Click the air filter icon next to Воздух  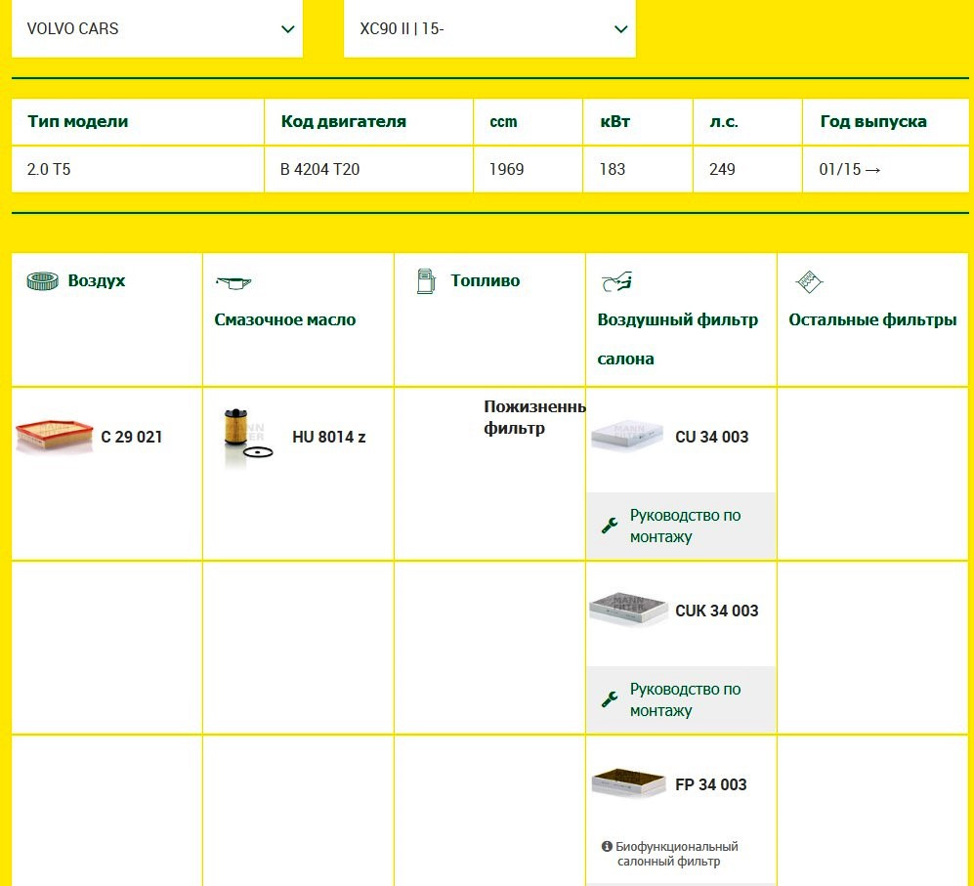42,280
